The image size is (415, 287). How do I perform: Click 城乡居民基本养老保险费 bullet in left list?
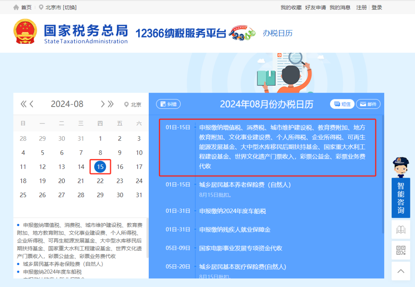pos(63,264)
